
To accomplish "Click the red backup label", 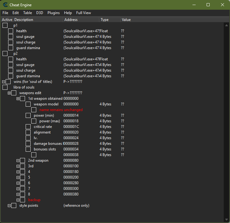I will pyautogui.click(x=34, y=200).
